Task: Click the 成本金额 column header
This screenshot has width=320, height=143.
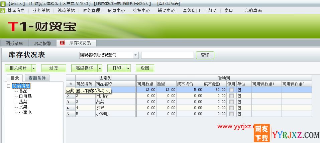Action: (x=215, y=84)
